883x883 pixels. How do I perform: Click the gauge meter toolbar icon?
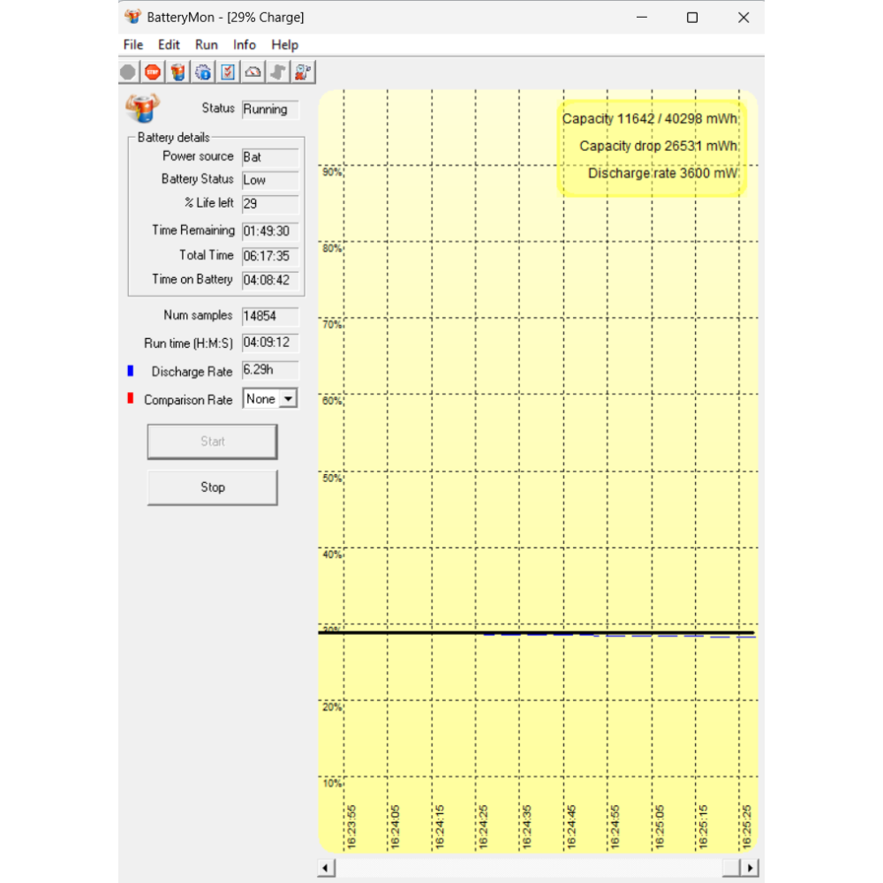[x=253, y=72]
